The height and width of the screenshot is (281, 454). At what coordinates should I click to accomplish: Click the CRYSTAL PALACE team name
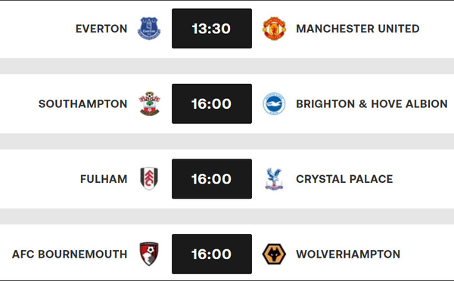pyautogui.click(x=344, y=179)
